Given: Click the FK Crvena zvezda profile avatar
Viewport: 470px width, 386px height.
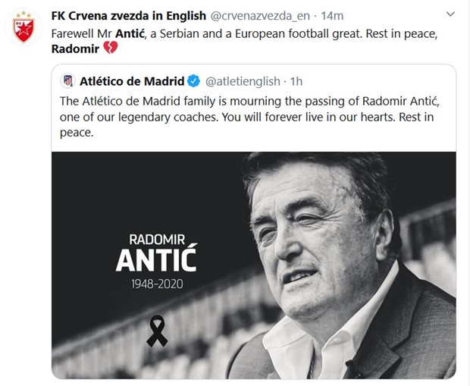Looking at the screenshot, I should pyautogui.click(x=24, y=28).
